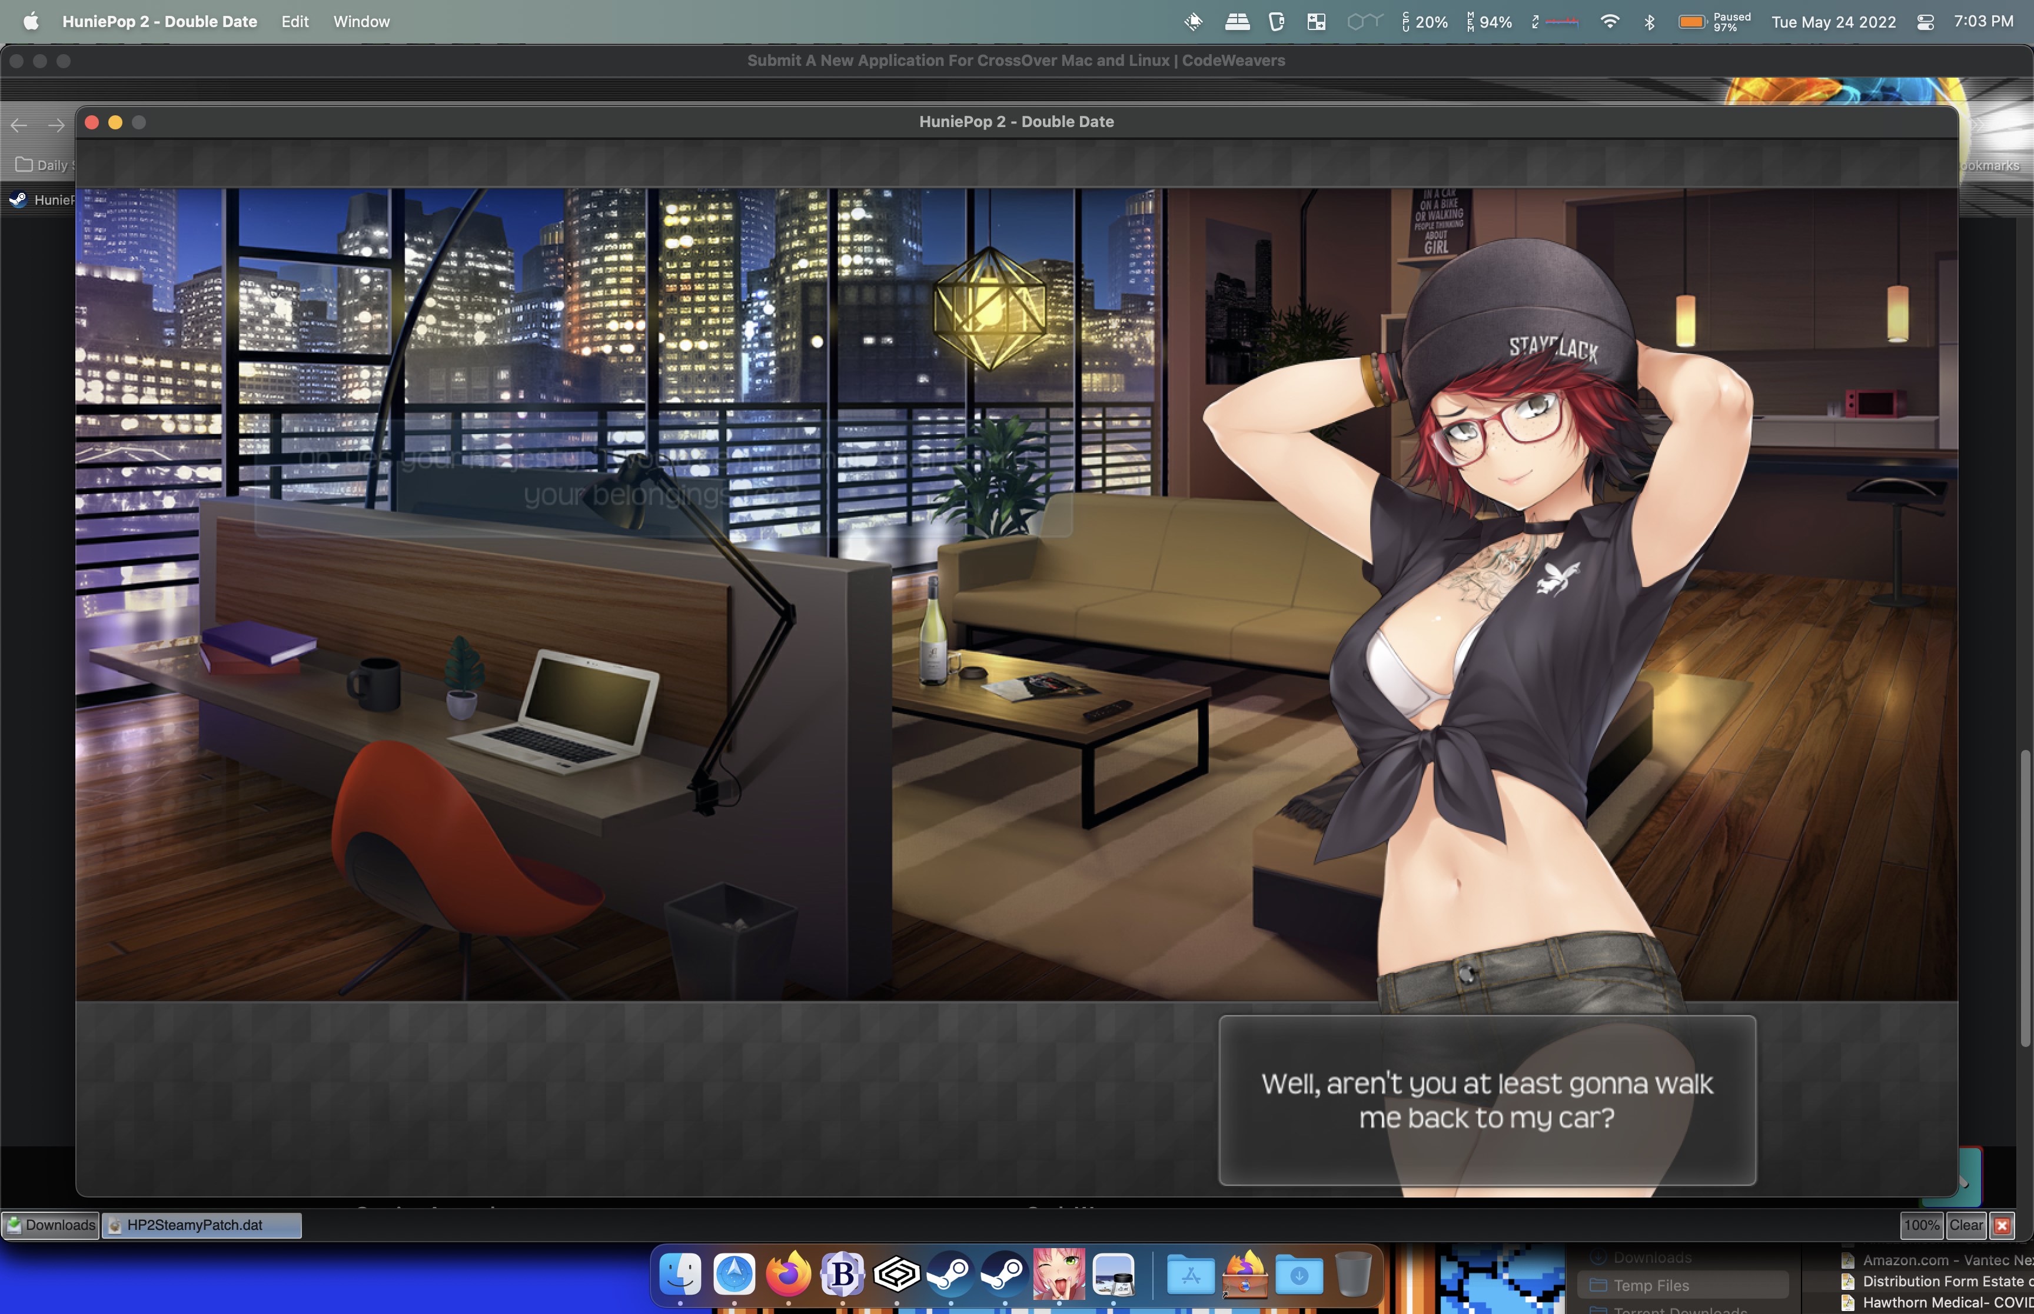Click the Clear button in the download bar

click(1965, 1225)
